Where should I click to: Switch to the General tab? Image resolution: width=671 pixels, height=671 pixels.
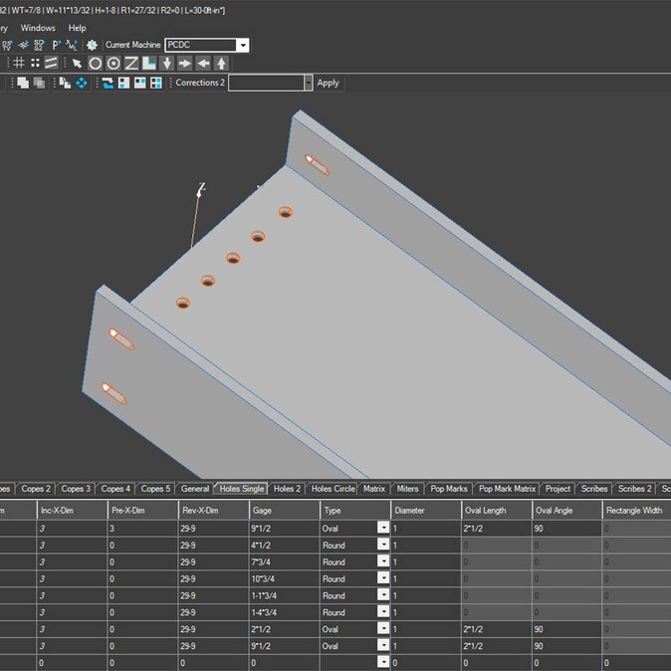coord(195,489)
